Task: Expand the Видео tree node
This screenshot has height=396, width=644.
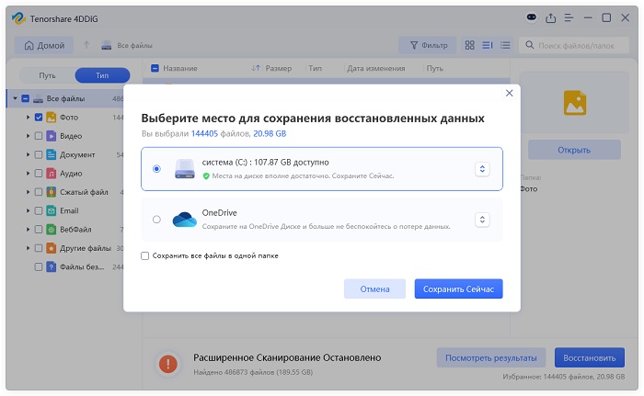Action: pyautogui.click(x=28, y=136)
